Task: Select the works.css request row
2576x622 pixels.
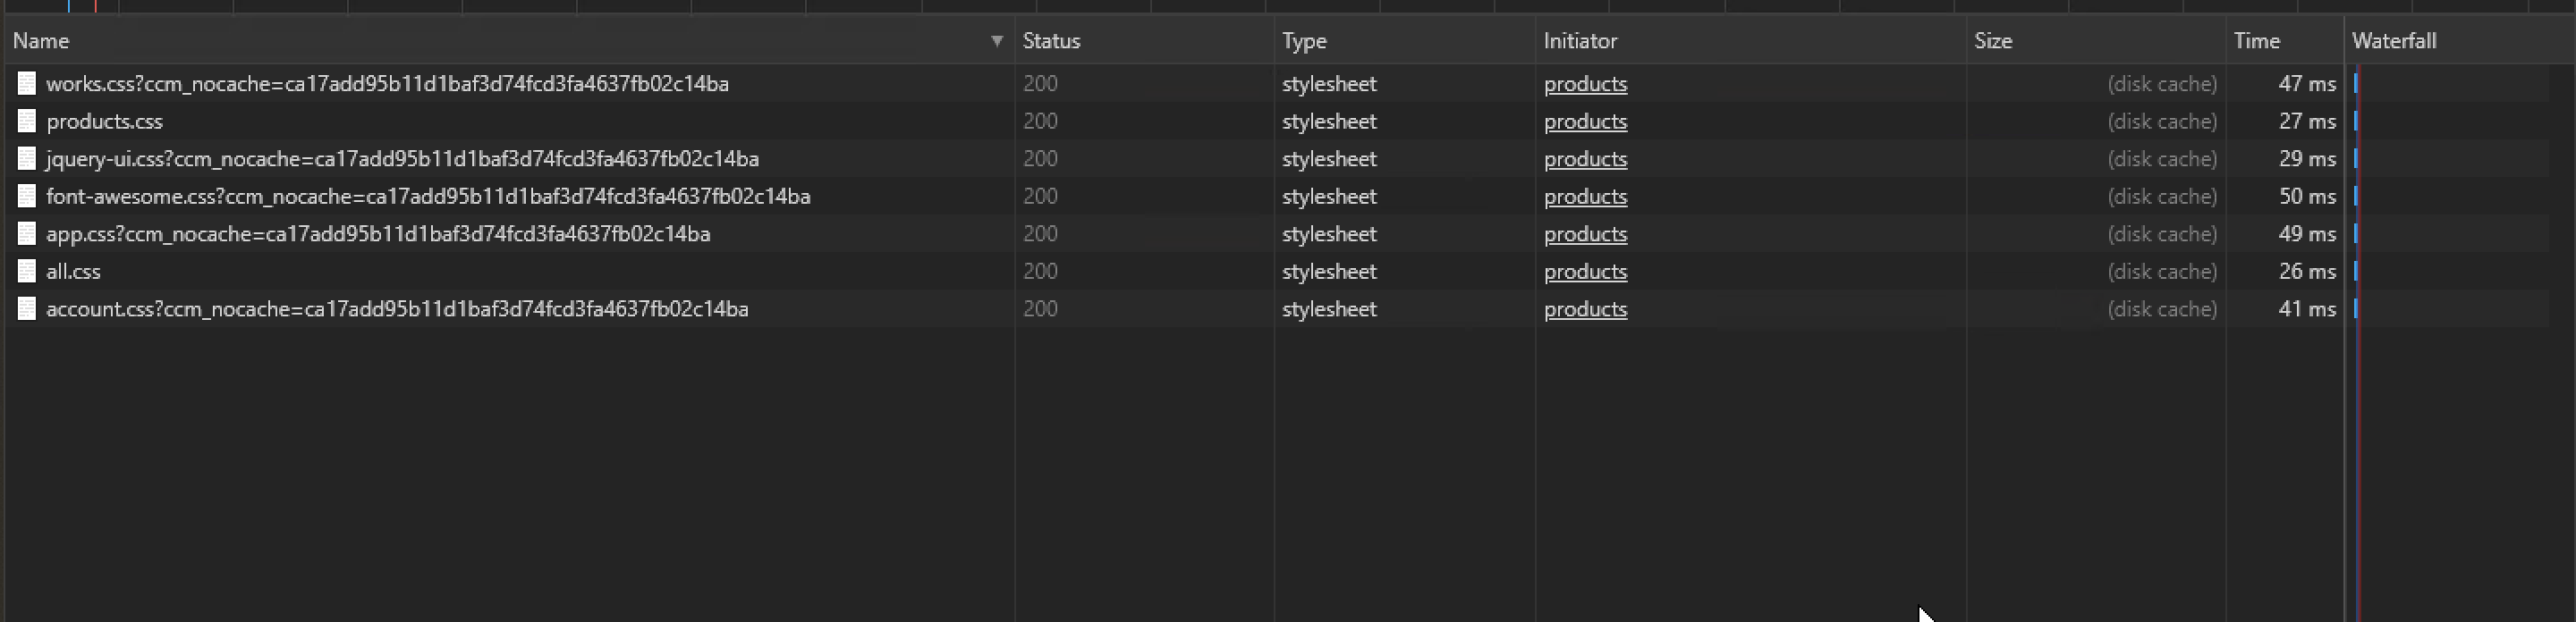Action: tap(1277, 84)
